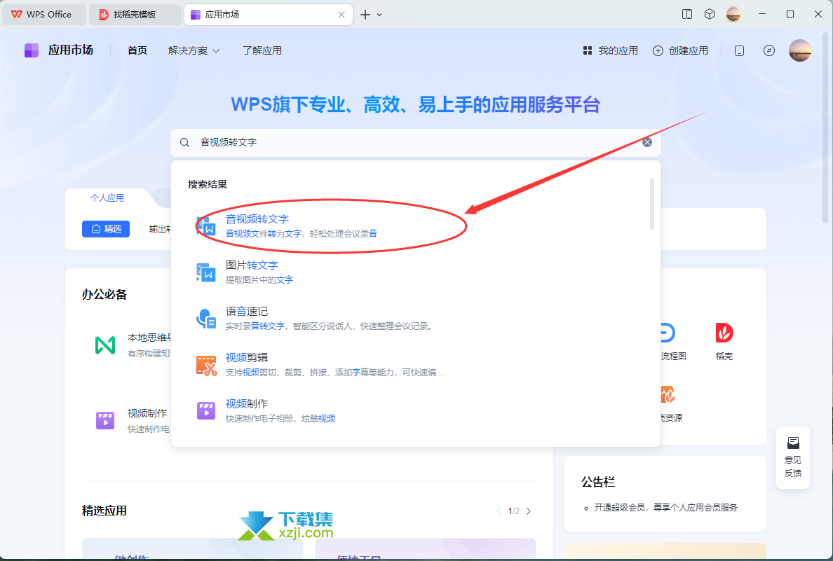
Task: Open 本地思维导图 app icon
Action: 105,345
